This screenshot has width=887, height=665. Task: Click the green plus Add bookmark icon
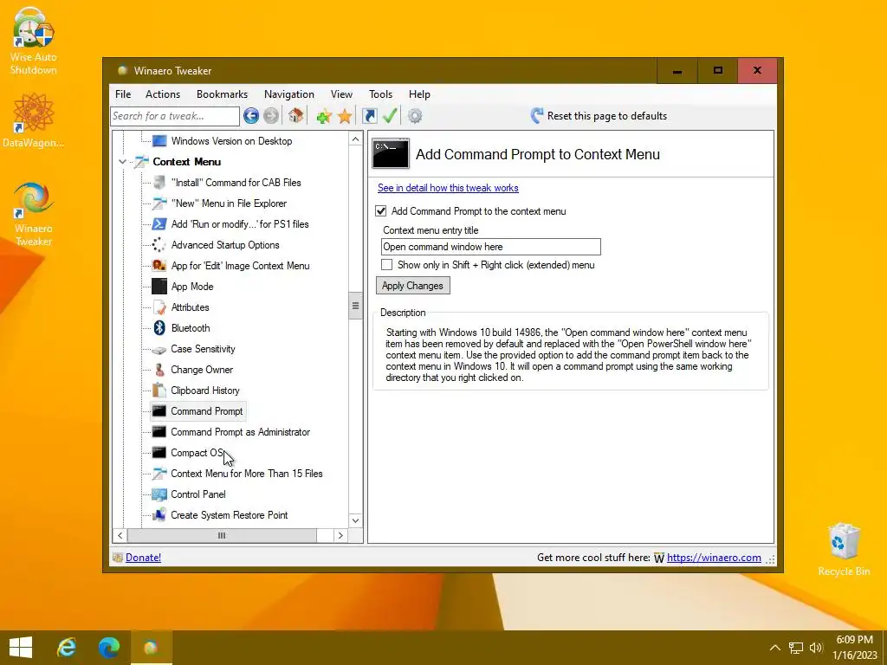click(324, 117)
